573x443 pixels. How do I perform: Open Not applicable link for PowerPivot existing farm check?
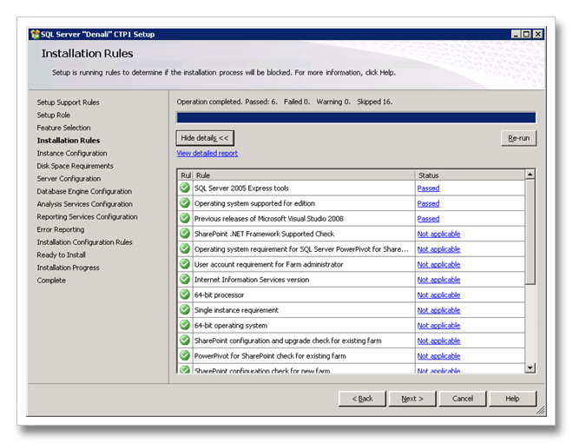click(438, 356)
